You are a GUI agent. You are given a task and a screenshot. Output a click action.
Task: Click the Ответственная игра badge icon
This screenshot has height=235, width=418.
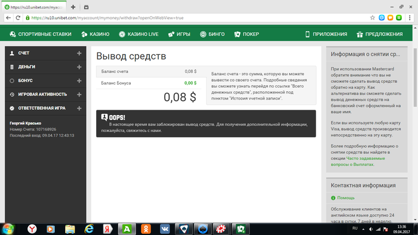tap(12, 109)
